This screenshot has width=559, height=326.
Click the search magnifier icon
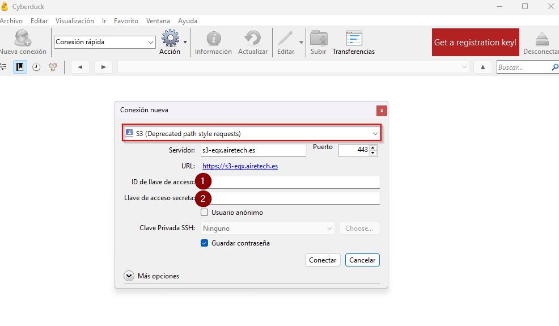[x=554, y=67]
